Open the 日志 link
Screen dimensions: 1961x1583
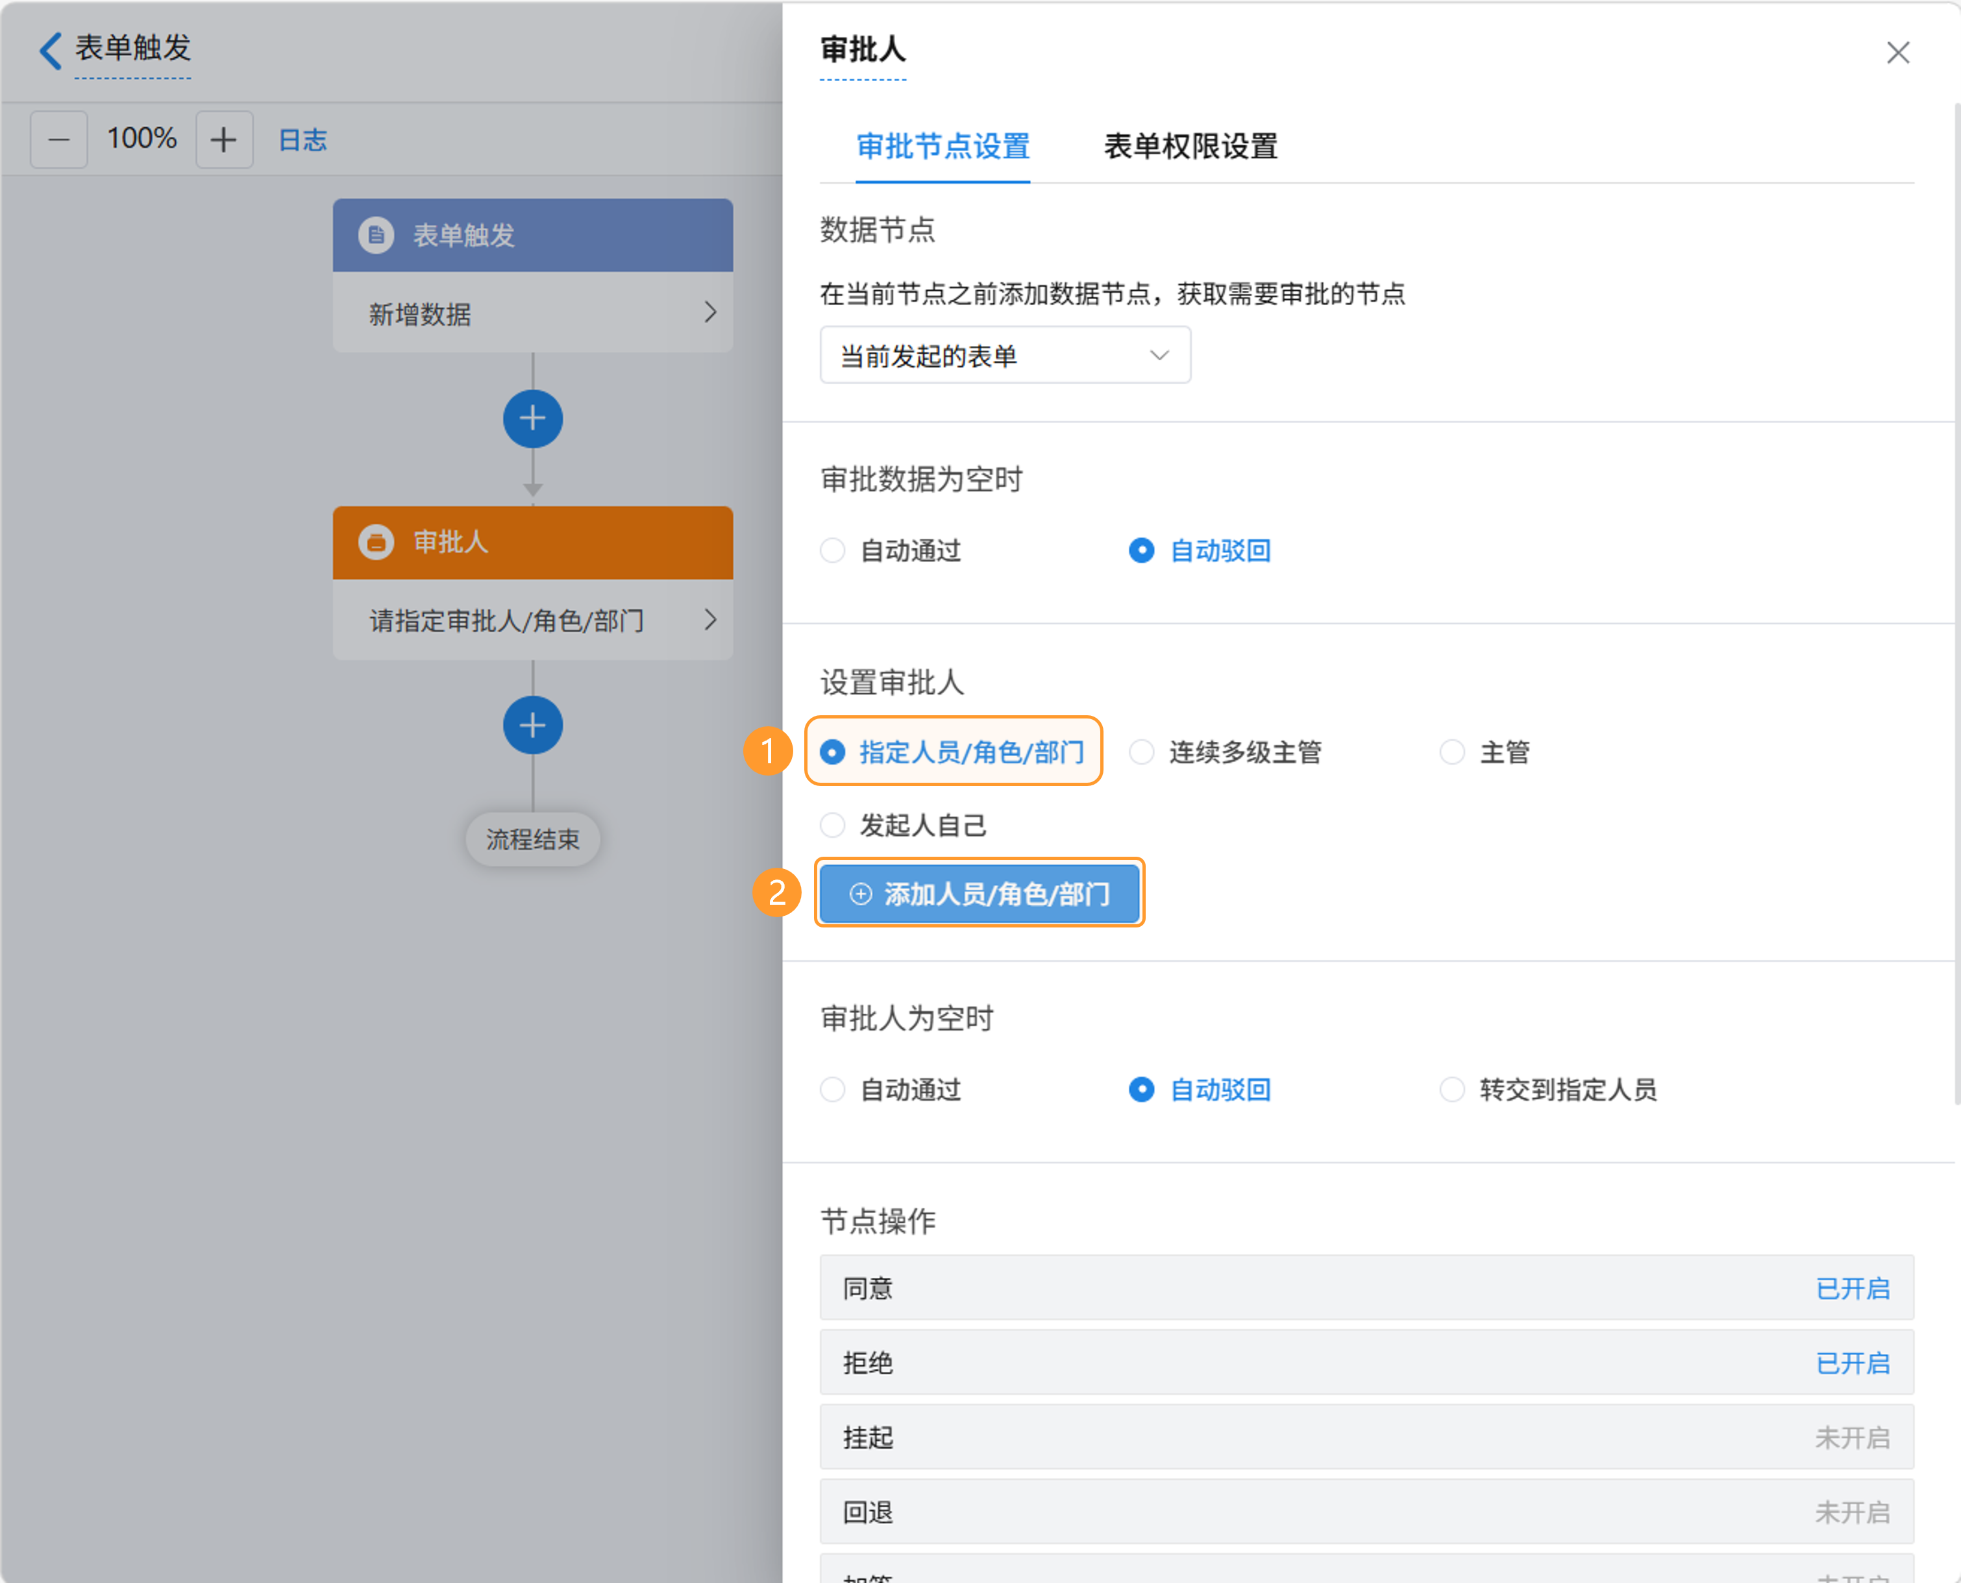coord(302,140)
